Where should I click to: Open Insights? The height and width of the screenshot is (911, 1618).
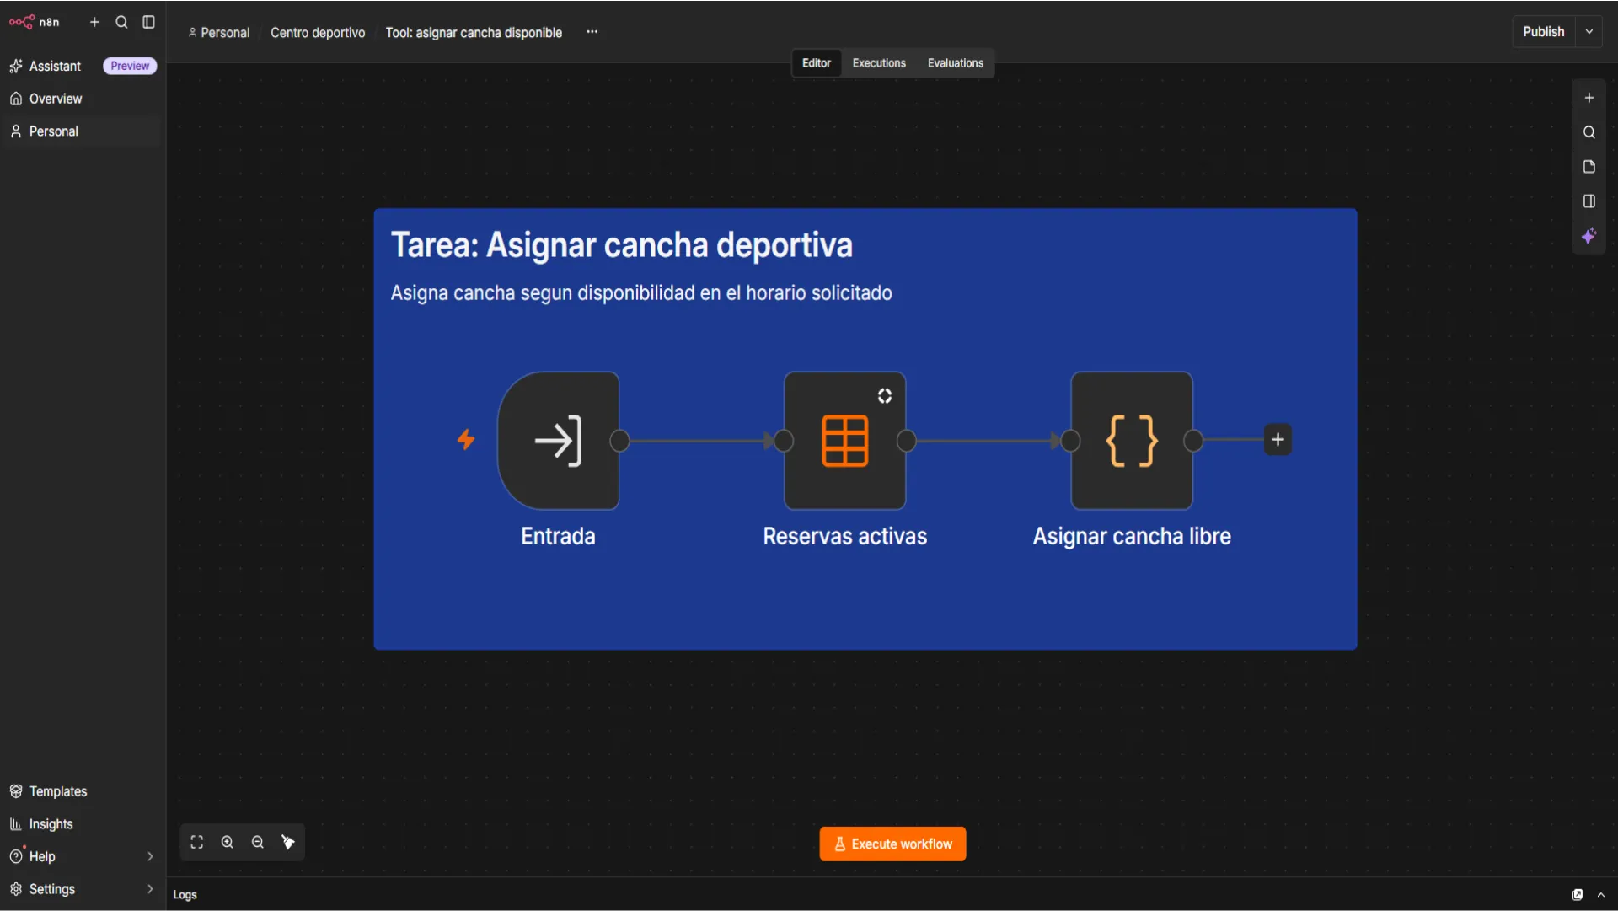(83, 824)
